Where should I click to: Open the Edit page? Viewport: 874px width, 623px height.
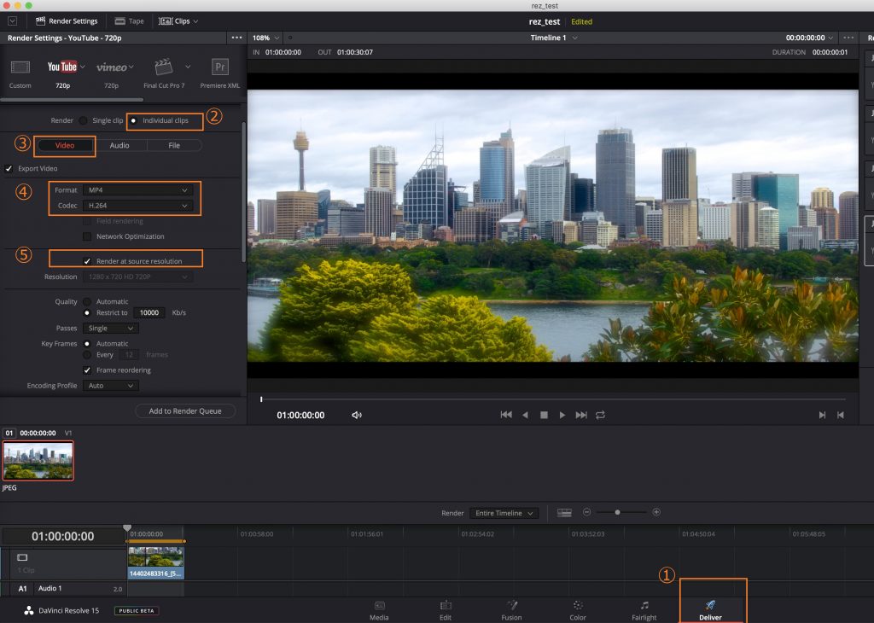click(446, 610)
